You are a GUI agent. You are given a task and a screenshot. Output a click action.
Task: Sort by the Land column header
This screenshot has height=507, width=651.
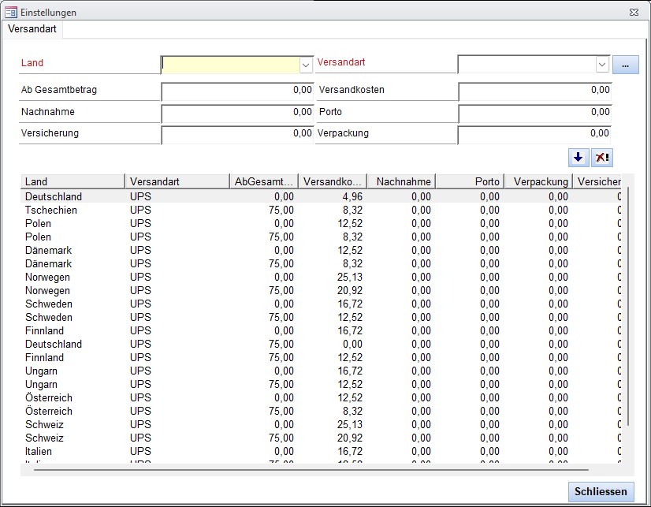pos(73,182)
